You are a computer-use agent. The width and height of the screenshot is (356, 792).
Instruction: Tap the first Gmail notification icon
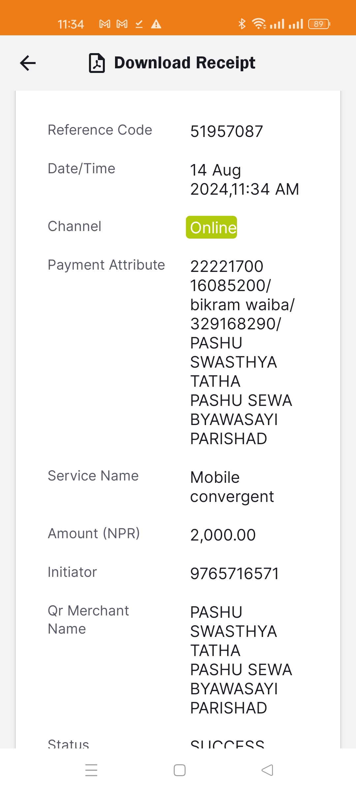(105, 24)
